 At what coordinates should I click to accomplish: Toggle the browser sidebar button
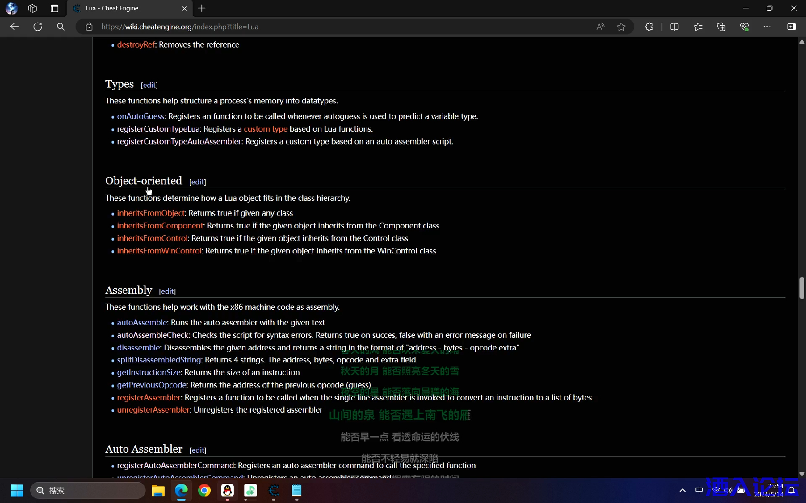coord(792,27)
